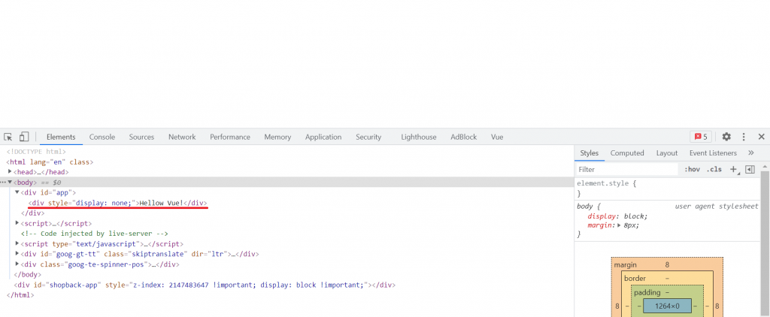Open the Vue devtools tab
Image resolution: width=770 pixels, height=317 pixels.
tap(497, 137)
